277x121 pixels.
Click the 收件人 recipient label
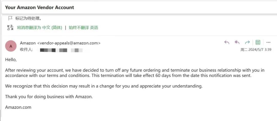click(x=26, y=50)
